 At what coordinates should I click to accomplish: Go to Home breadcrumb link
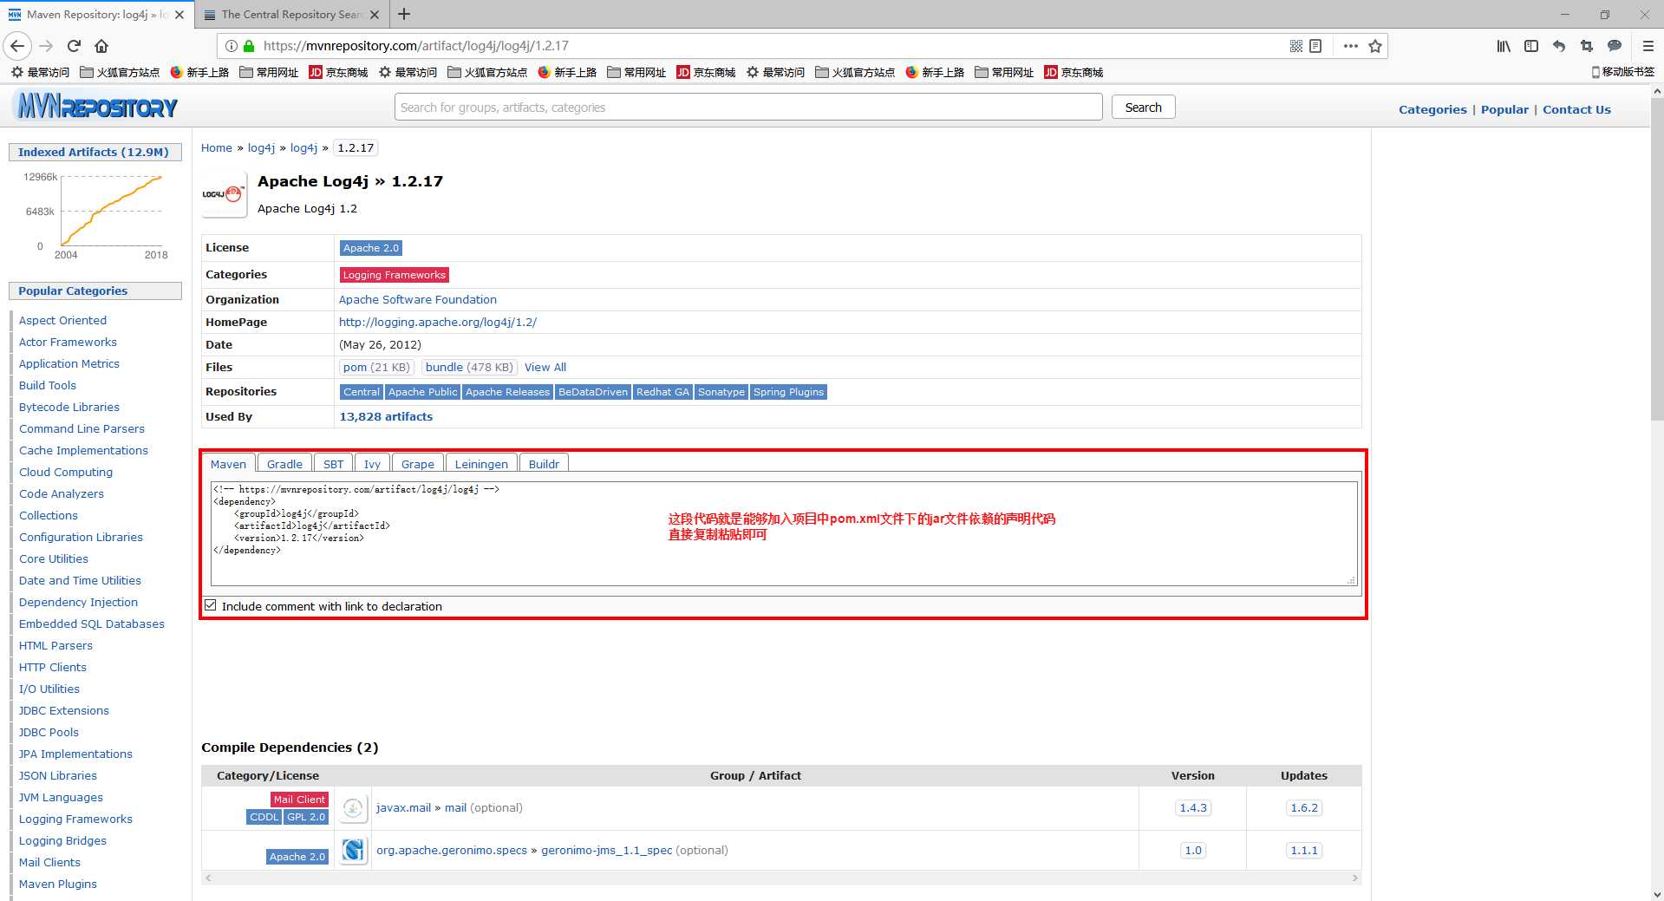click(x=217, y=147)
